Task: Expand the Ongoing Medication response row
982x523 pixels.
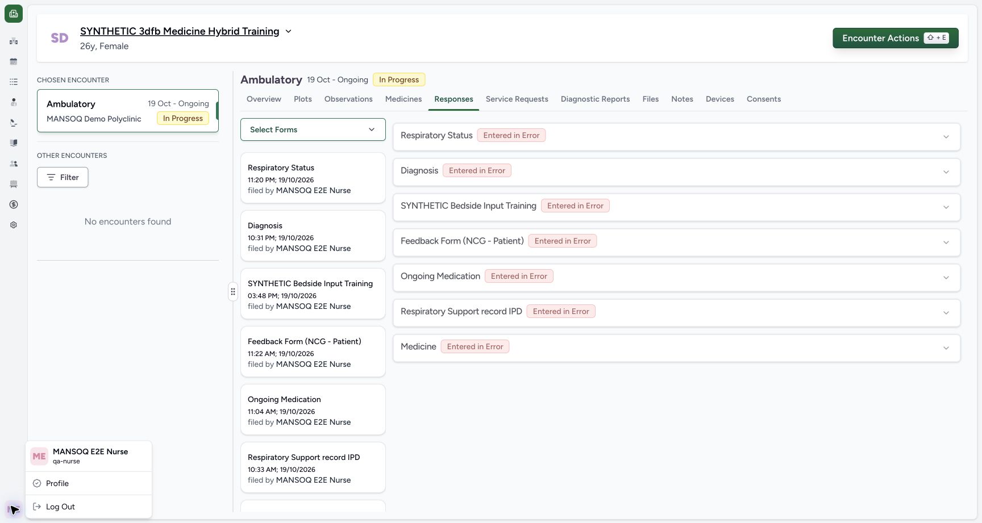Action: point(677,278)
